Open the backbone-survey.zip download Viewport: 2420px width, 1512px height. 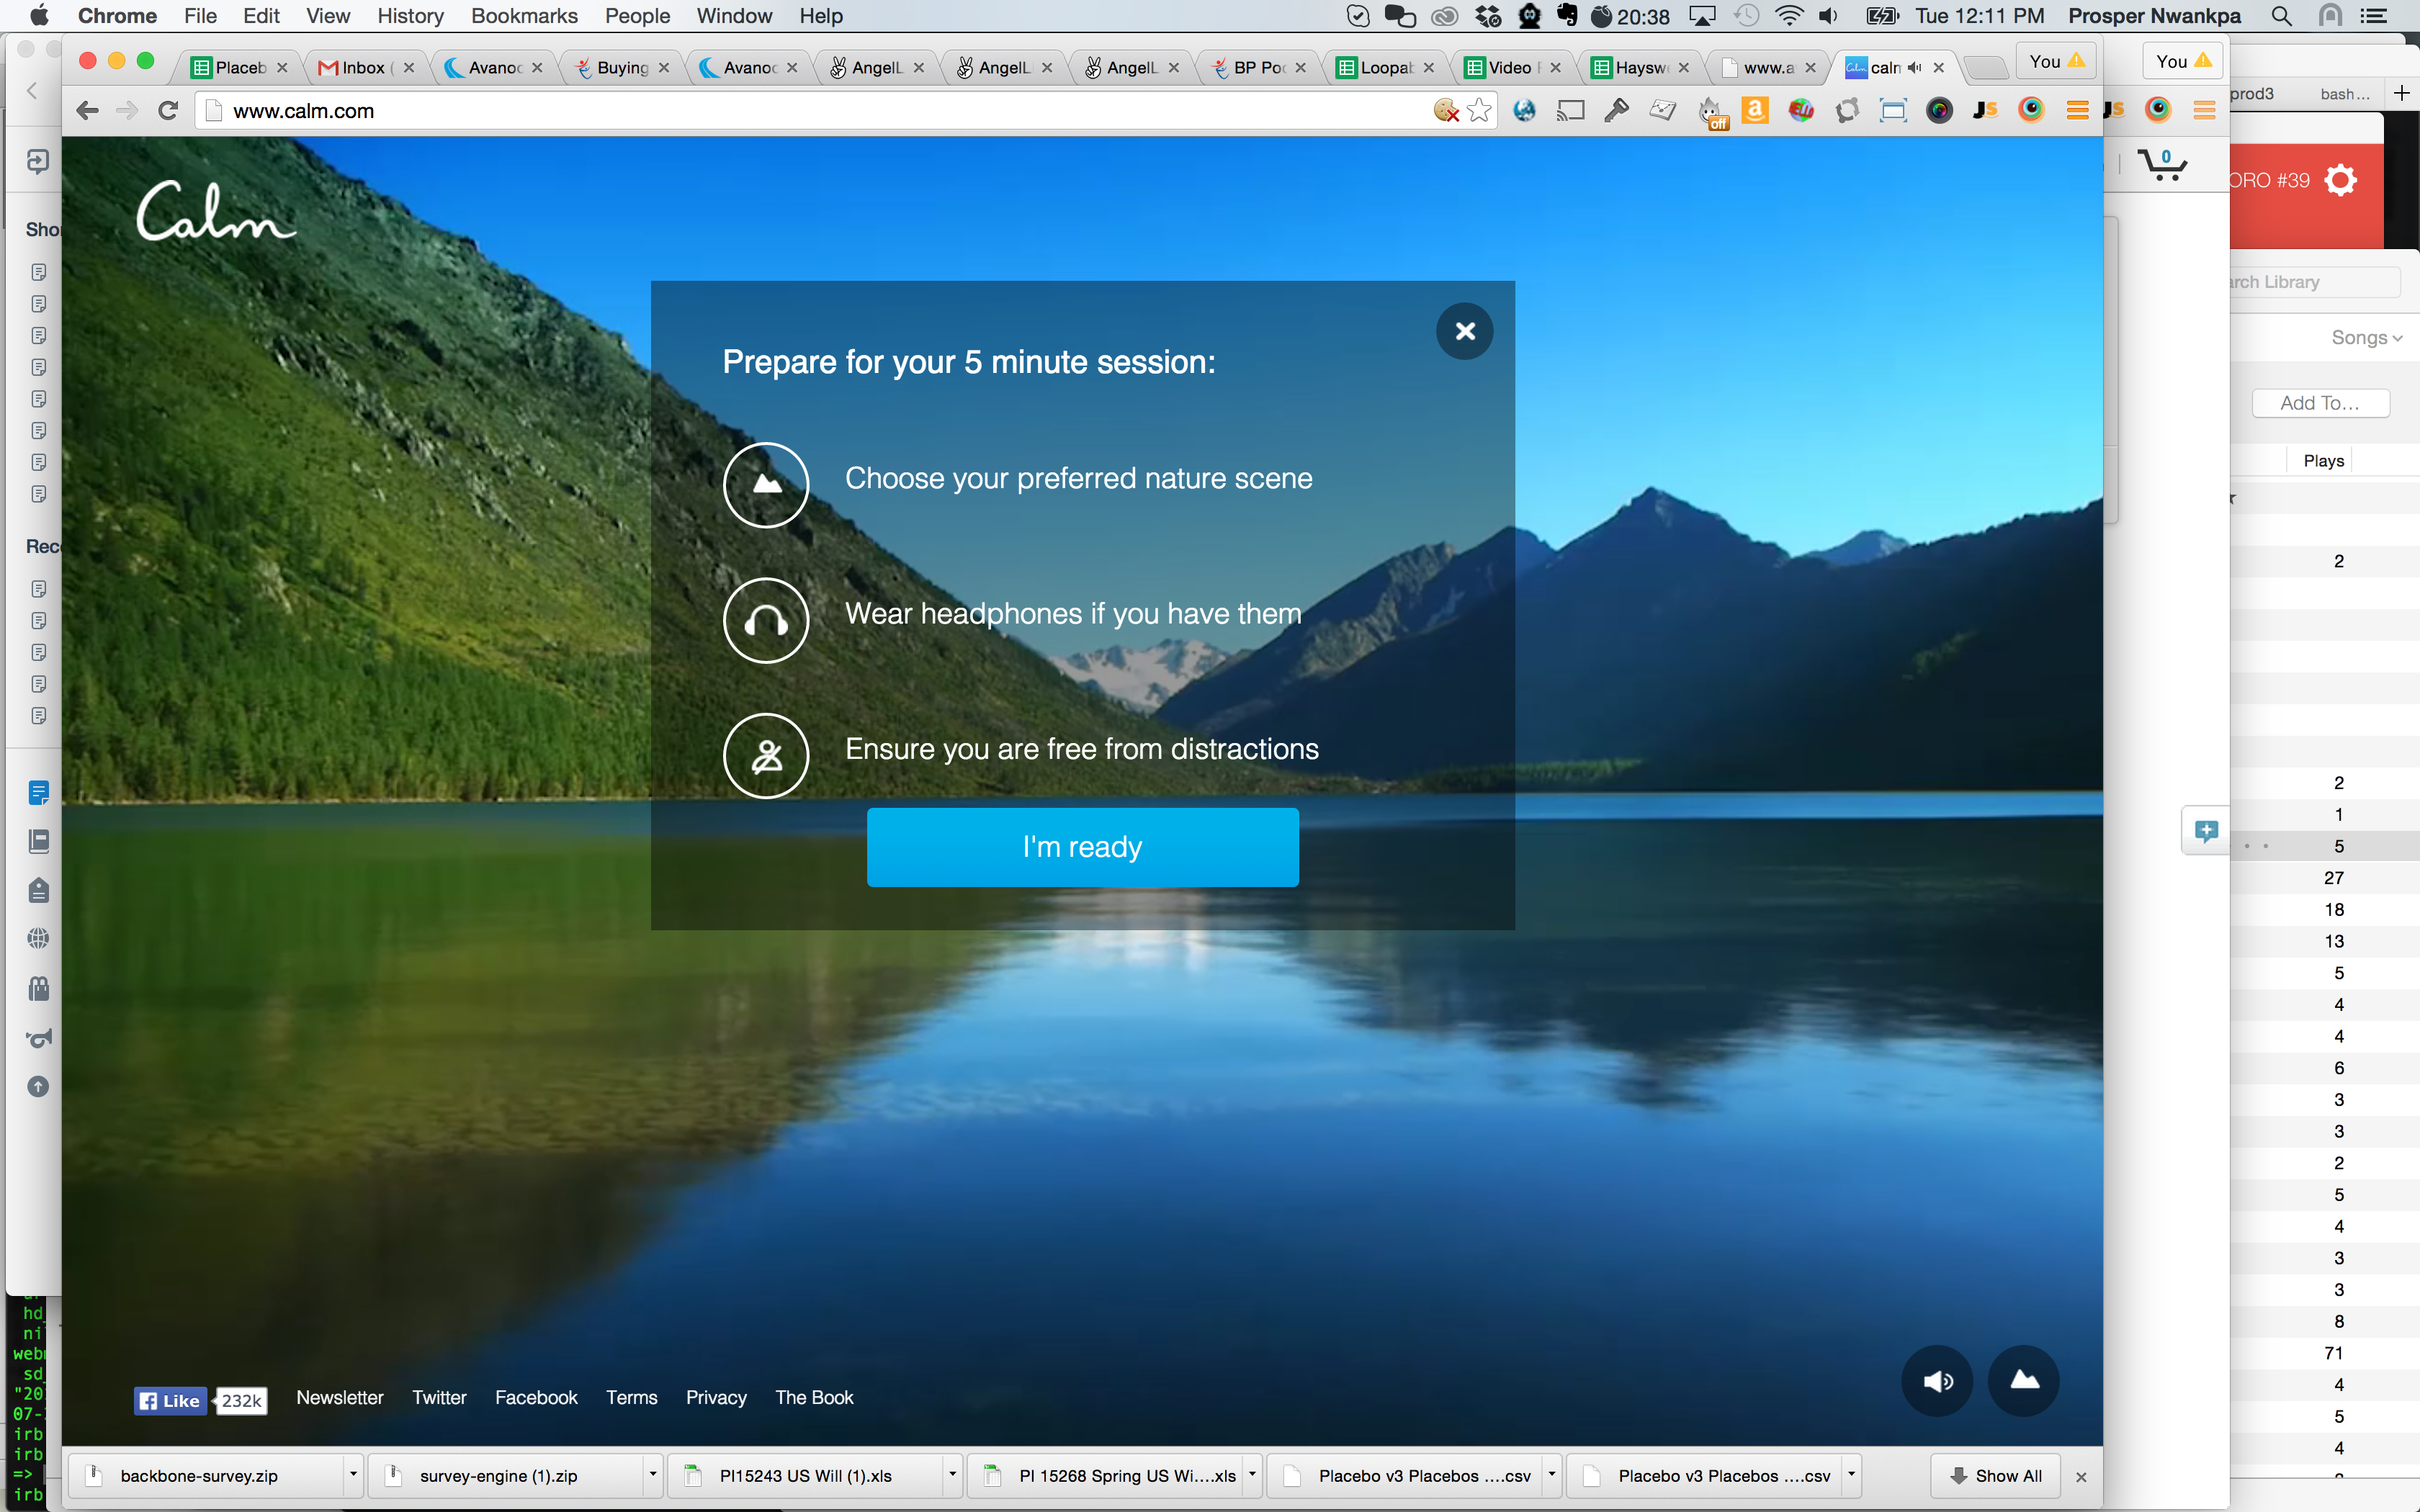[205, 1476]
